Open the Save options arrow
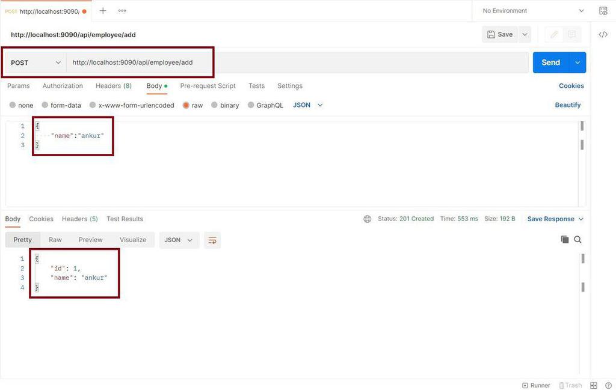Viewport: 616px width, 390px height. (525, 34)
